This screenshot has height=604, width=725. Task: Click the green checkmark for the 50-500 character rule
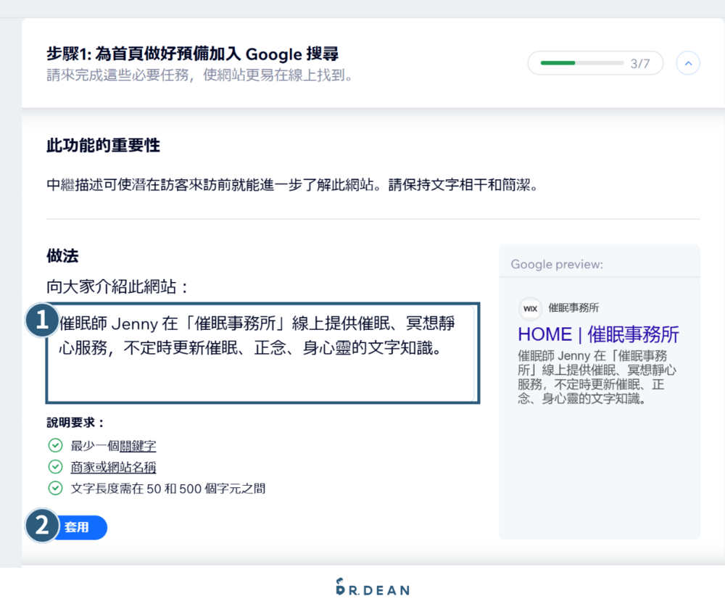tap(56, 489)
